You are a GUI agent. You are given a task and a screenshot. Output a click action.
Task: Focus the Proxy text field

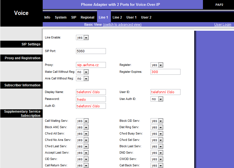click(x=91, y=65)
